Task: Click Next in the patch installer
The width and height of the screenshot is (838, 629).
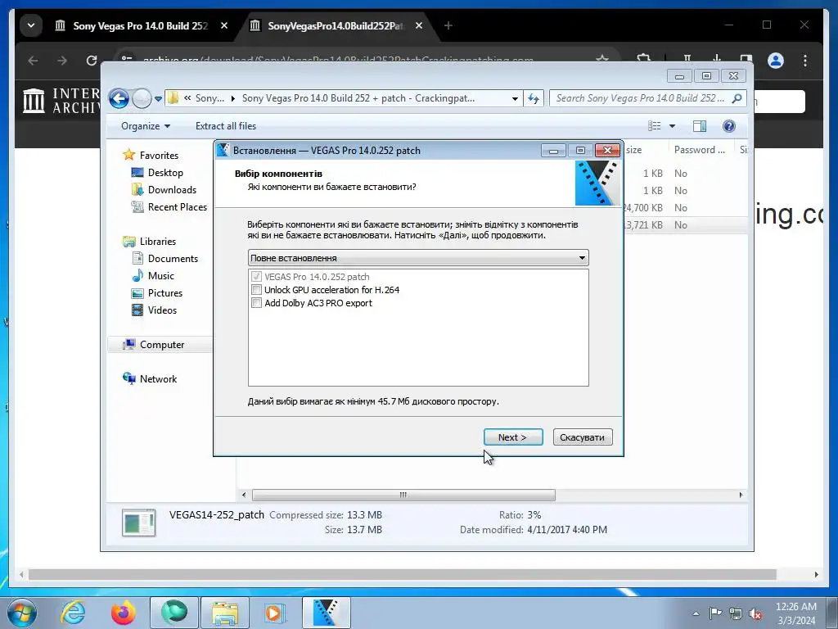Action: tap(513, 437)
